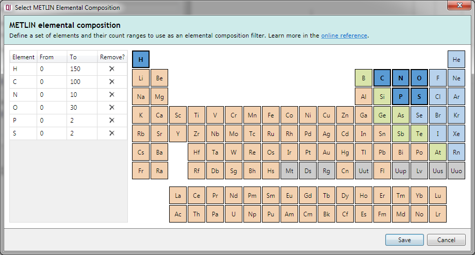Select the Arsenic (As) tile
The width and height of the screenshot is (475, 255).
point(401,115)
